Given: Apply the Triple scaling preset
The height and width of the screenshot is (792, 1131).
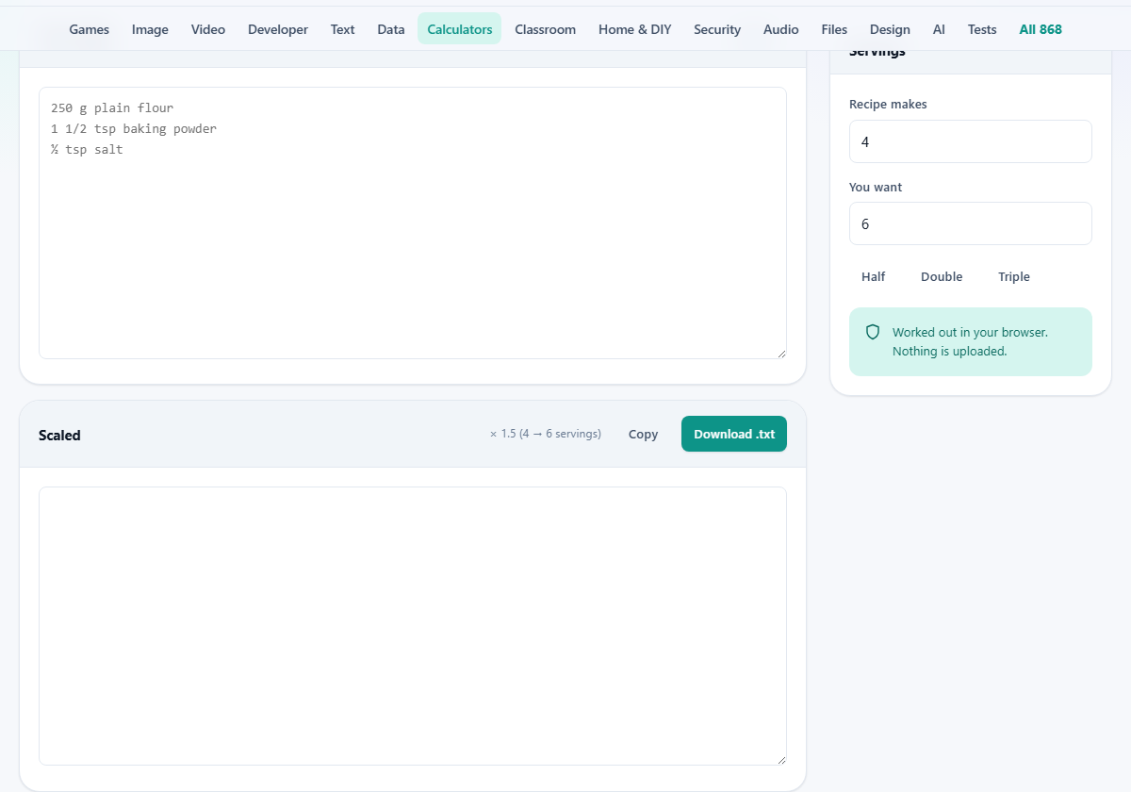Looking at the screenshot, I should (x=1014, y=276).
